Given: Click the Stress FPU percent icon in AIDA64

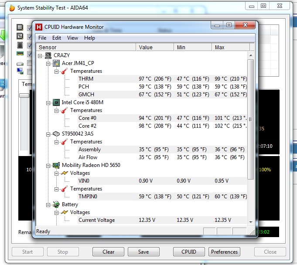Looking at the screenshot, I should pos(20,36).
